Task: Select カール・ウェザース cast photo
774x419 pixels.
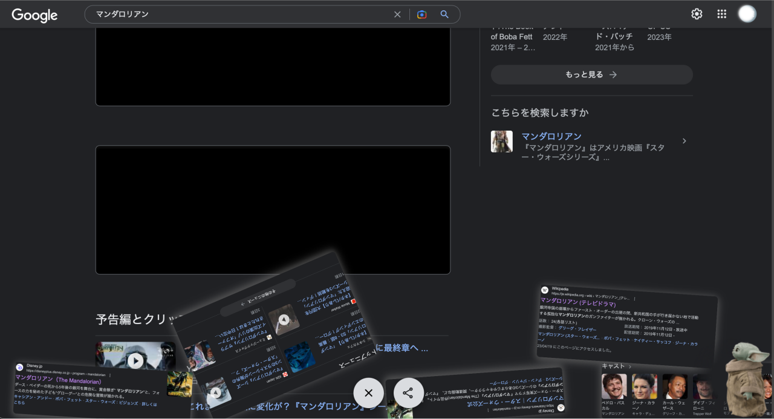Action: click(675, 386)
